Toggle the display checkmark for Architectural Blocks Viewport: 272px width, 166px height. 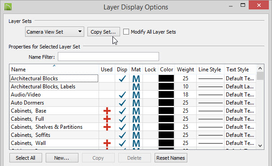122,79
